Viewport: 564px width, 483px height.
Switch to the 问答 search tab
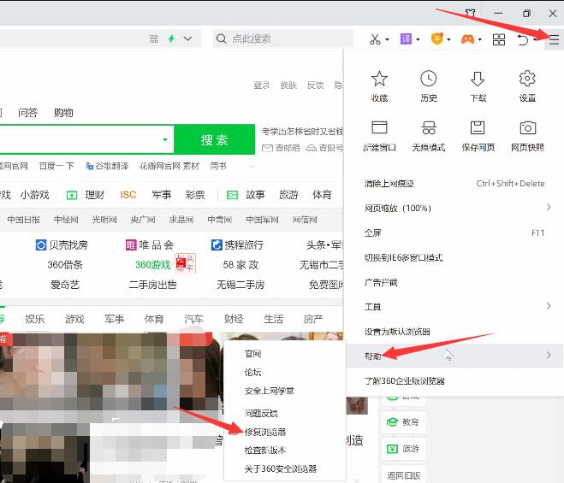coord(28,113)
